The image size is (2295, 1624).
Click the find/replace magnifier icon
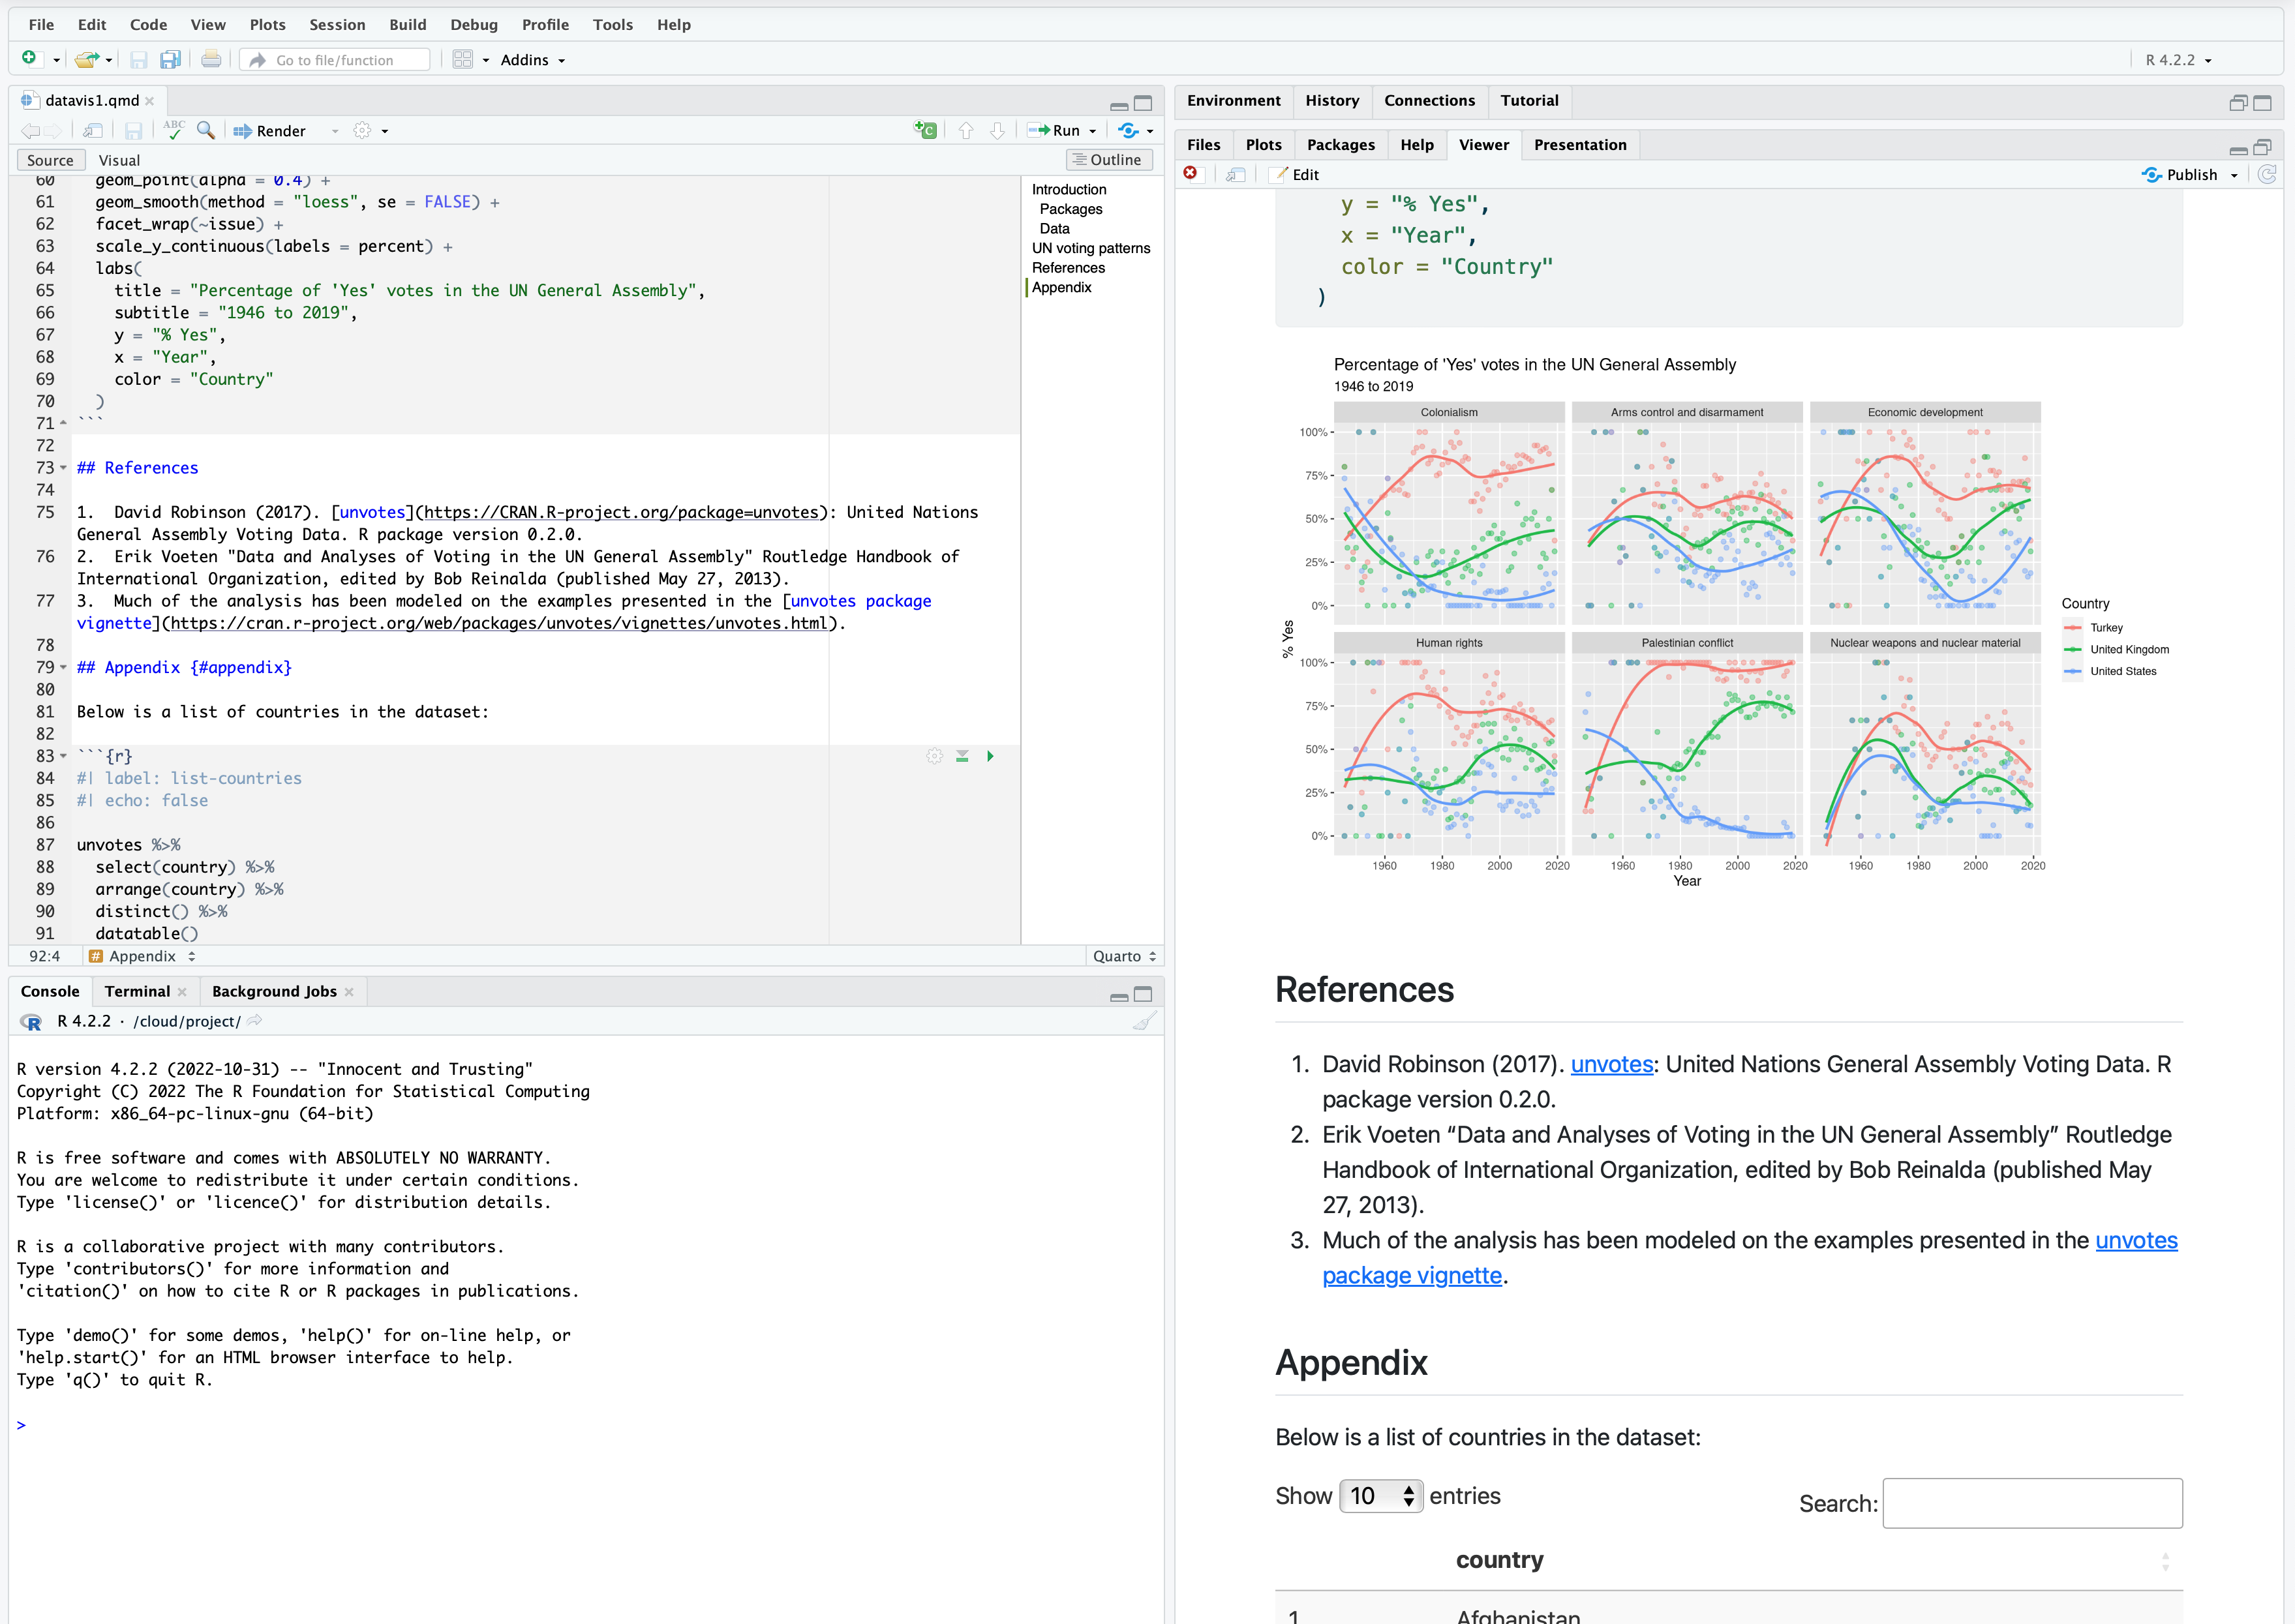[206, 130]
